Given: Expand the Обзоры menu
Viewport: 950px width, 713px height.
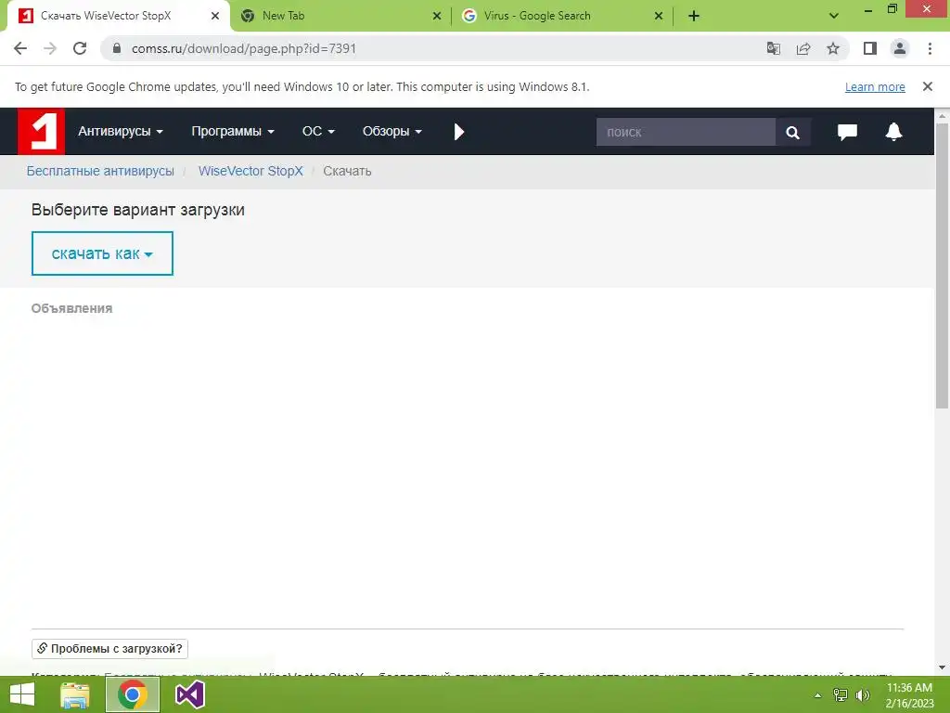Looking at the screenshot, I should coord(392,132).
